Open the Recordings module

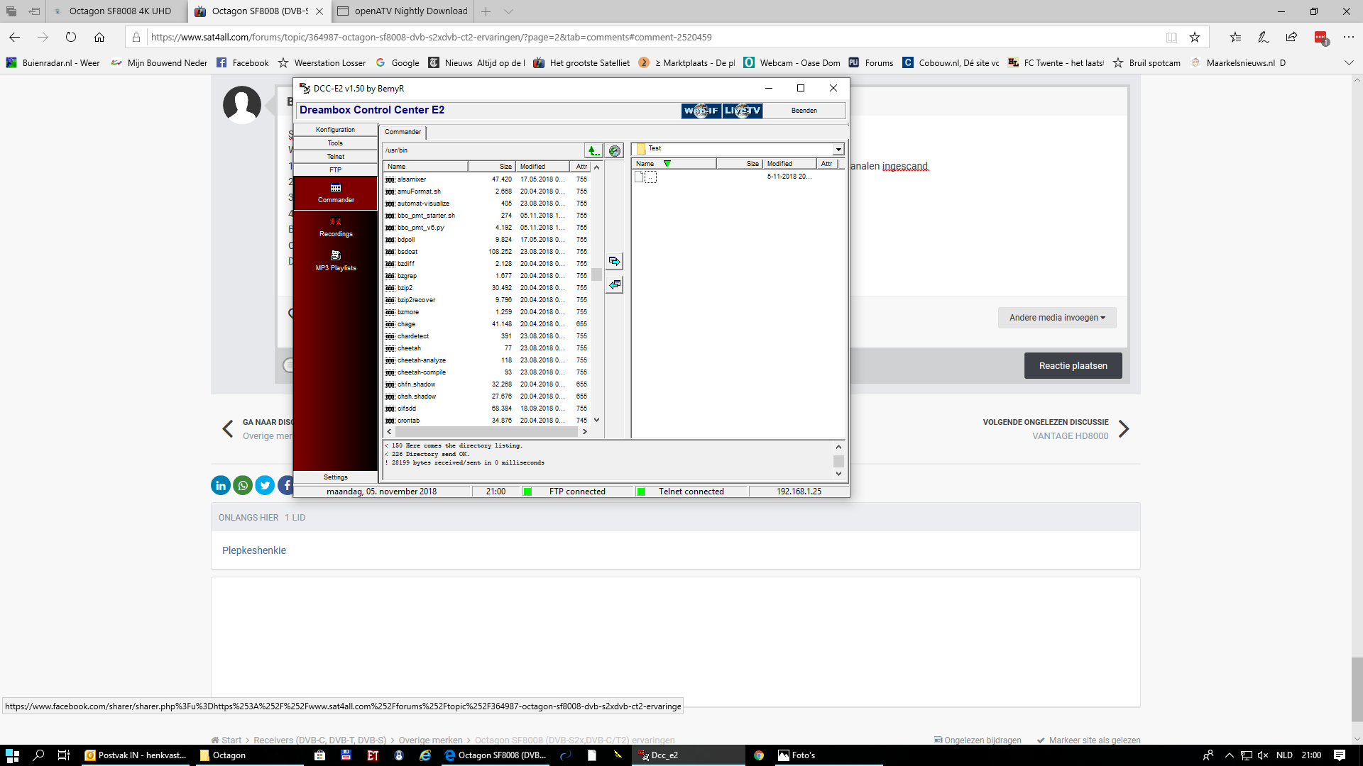click(336, 227)
